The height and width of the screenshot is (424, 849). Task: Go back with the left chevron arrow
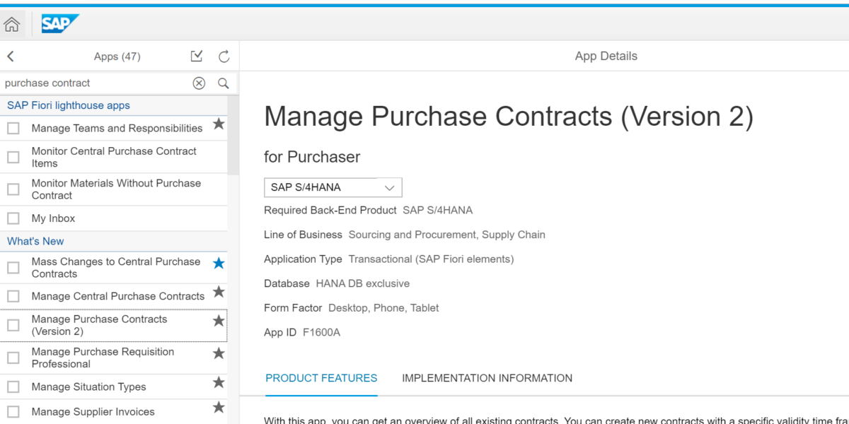pyautogui.click(x=11, y=57)
